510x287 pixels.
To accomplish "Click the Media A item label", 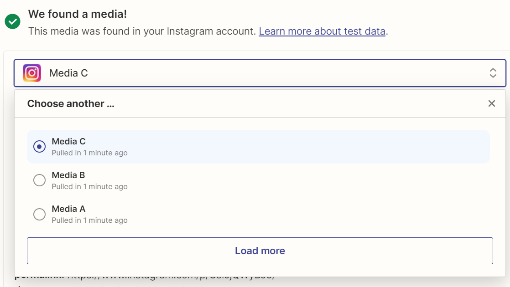I will tap(68, 209).
